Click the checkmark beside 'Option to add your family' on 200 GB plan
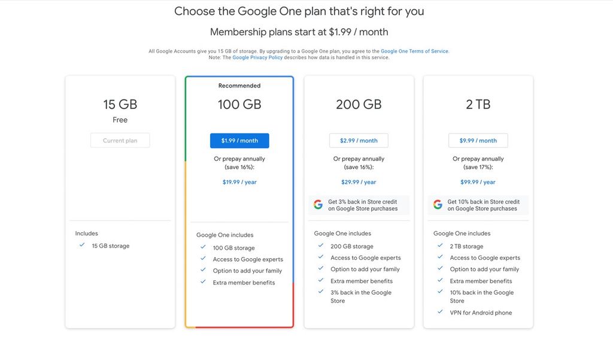 tap(321, 269)
